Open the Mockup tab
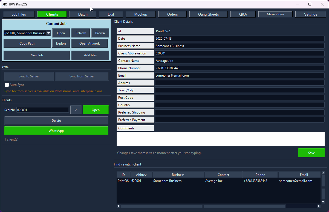The image size is (329, 212). click(x=141, y=14)
